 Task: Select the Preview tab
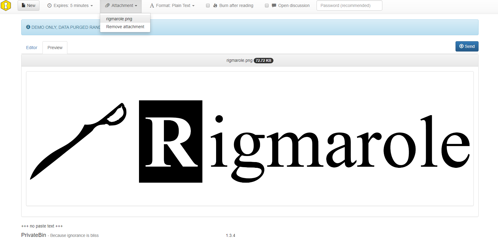coord(55,48)
